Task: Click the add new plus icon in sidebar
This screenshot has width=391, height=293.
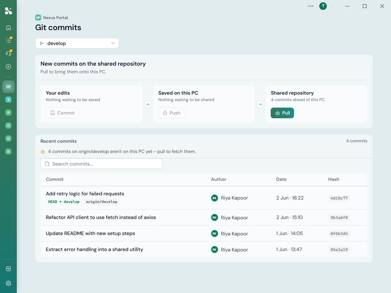Action: pyautogui.click(x=9, y=66)
